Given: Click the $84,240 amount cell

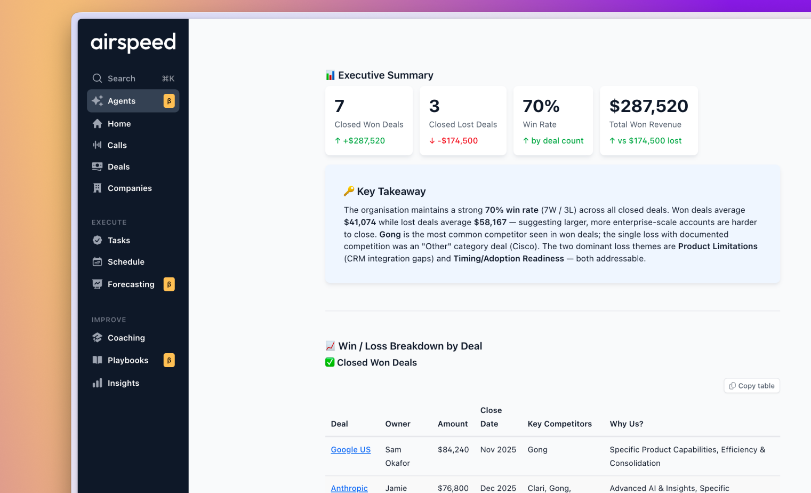Looking at the screenshot, I should point(453,450).
